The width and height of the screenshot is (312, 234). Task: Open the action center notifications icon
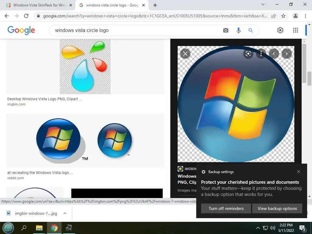[x=302, y=228]
